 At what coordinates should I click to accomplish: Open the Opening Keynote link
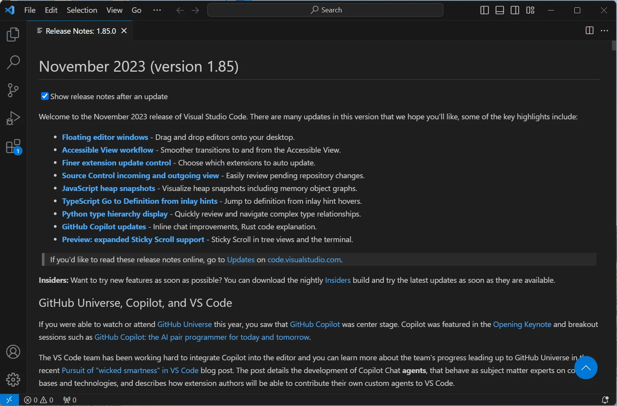pyautogui.click(x=522, y=324)
